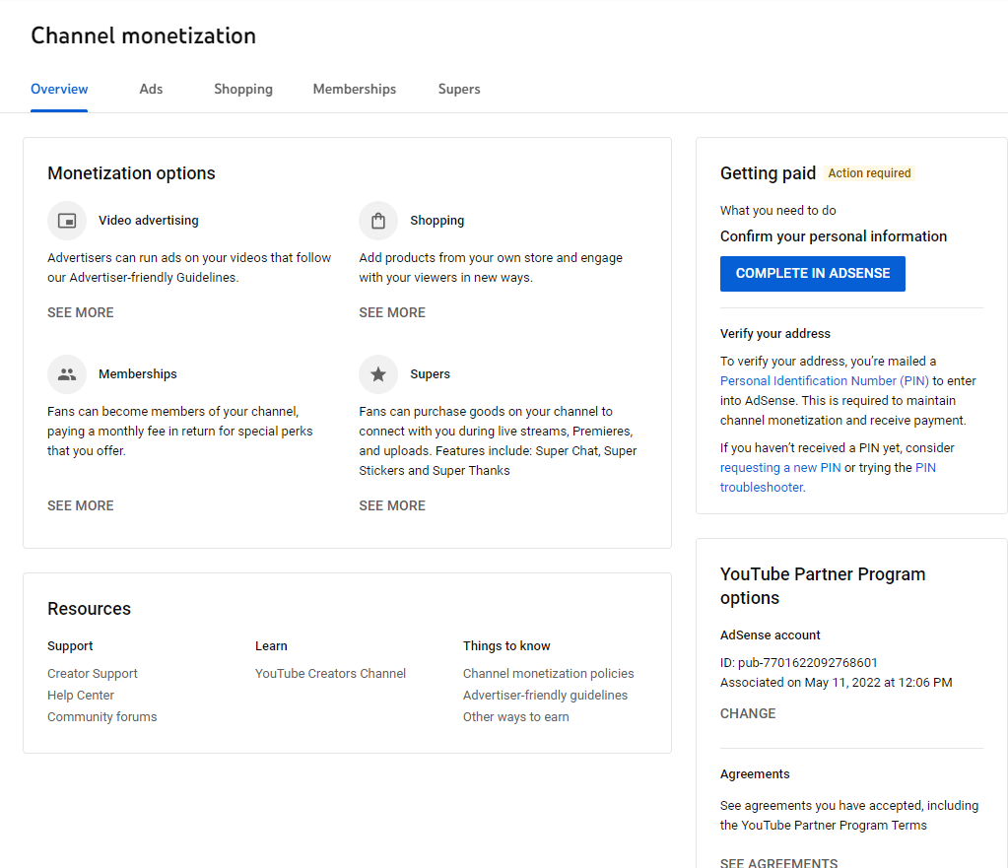Image resolution: width=1008 pixels, height=868 pixels.
Task: Click the Action required badge
Action: coord(869,173)
